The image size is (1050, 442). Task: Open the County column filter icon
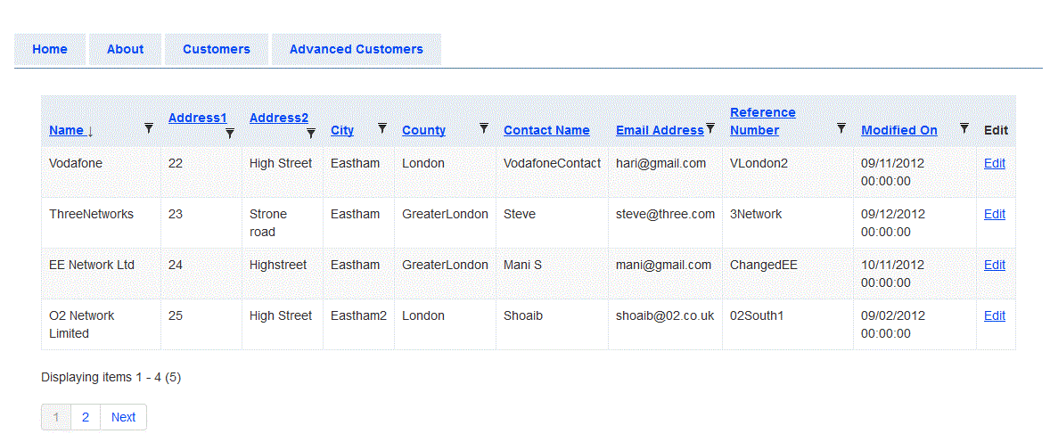(x=484, y=128)
